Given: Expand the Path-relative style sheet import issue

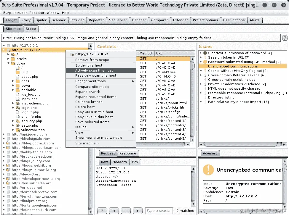Looking at the screenshot, I should [x=201, y=102].
